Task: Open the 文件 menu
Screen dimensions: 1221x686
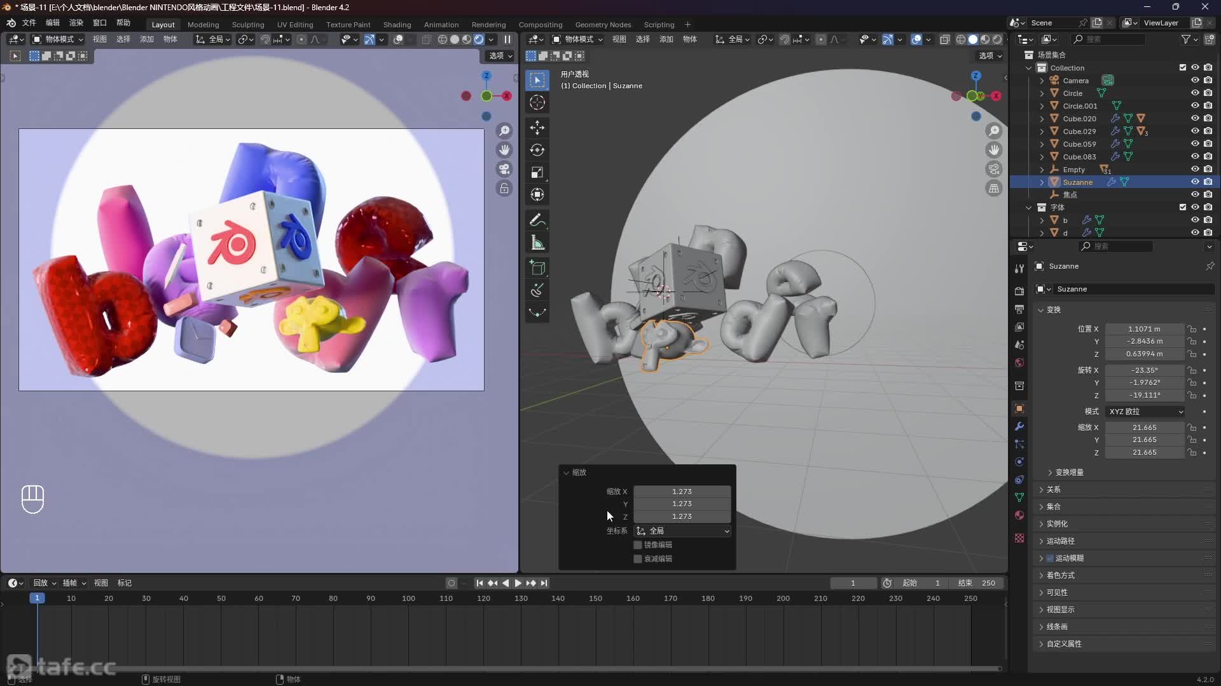Action: 29,23
